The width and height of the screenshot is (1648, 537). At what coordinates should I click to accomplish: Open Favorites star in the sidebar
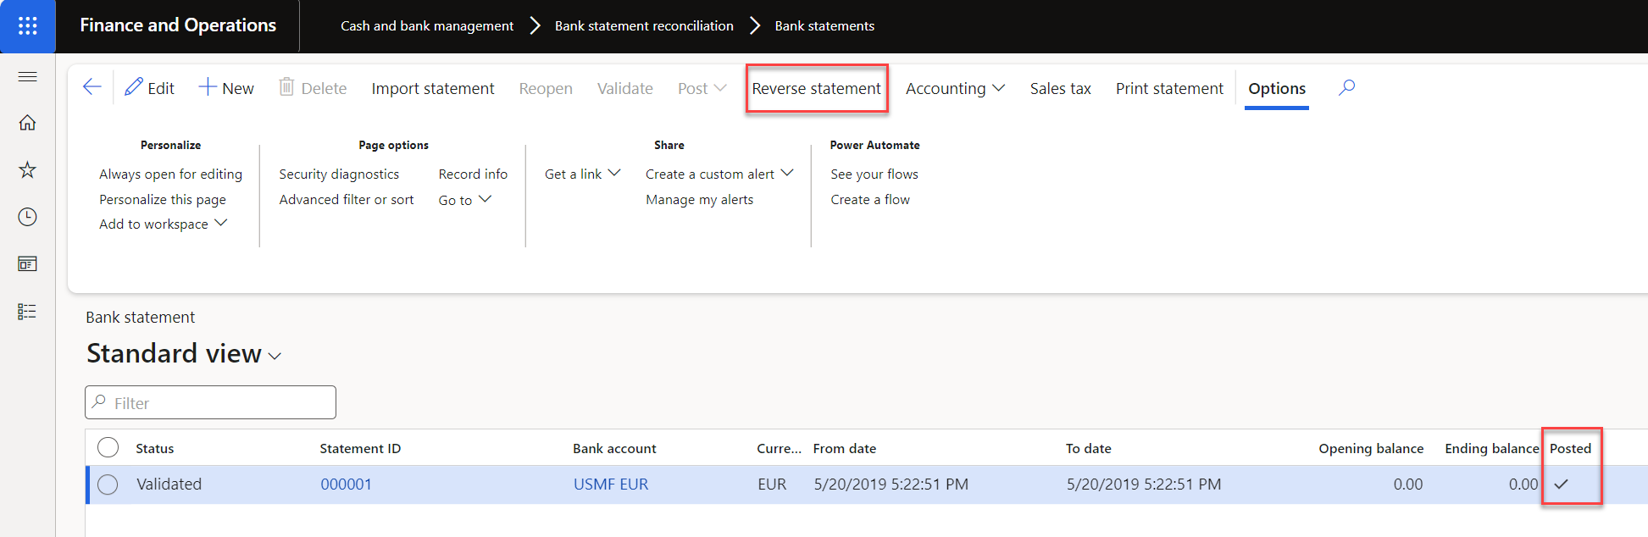click(x=27, y=170)
